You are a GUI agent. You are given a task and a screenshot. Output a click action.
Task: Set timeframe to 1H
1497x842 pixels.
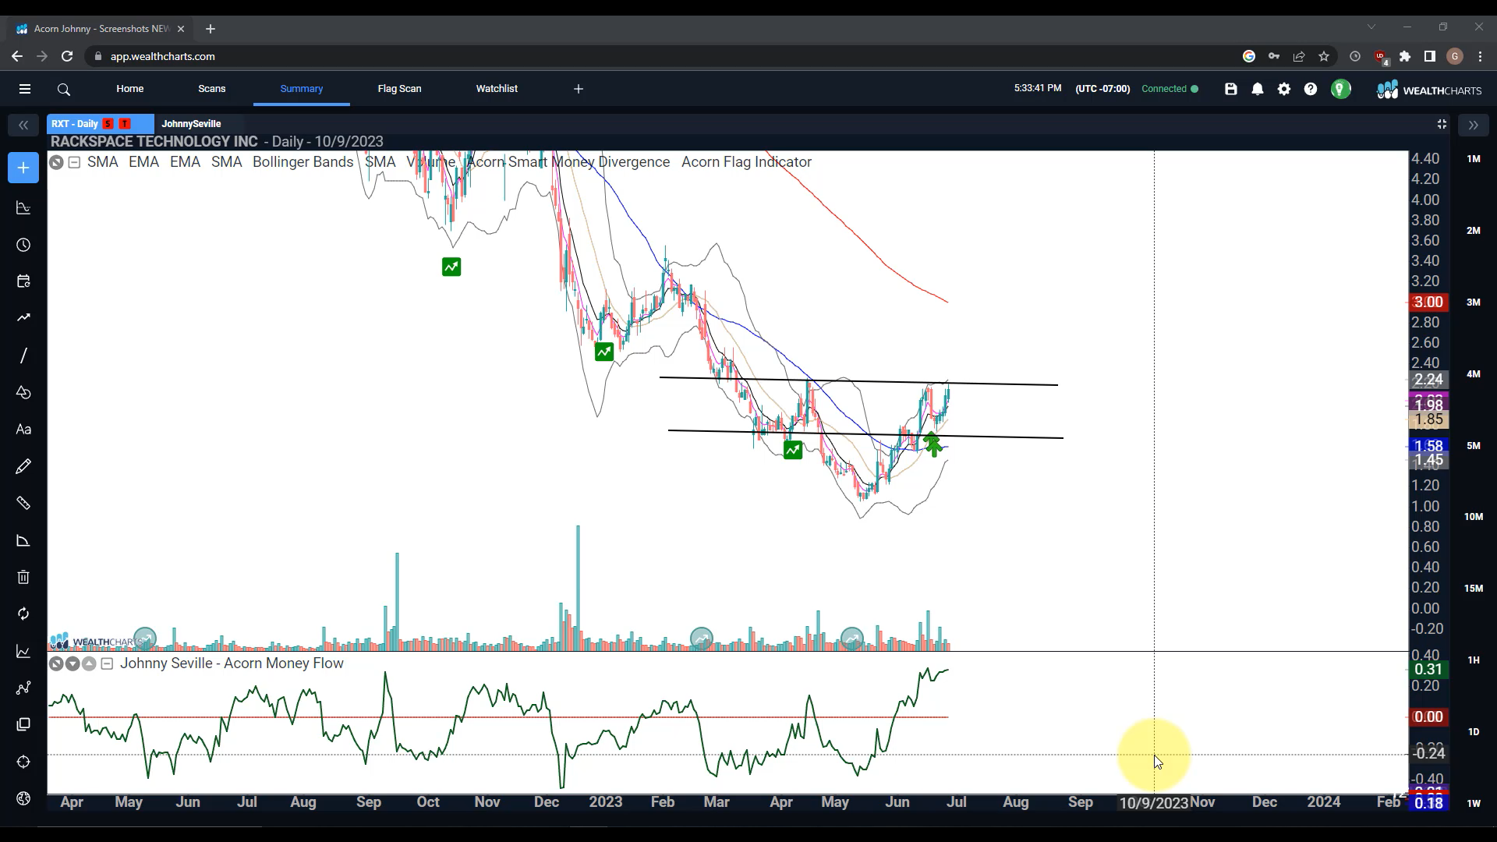(1473, 660)
